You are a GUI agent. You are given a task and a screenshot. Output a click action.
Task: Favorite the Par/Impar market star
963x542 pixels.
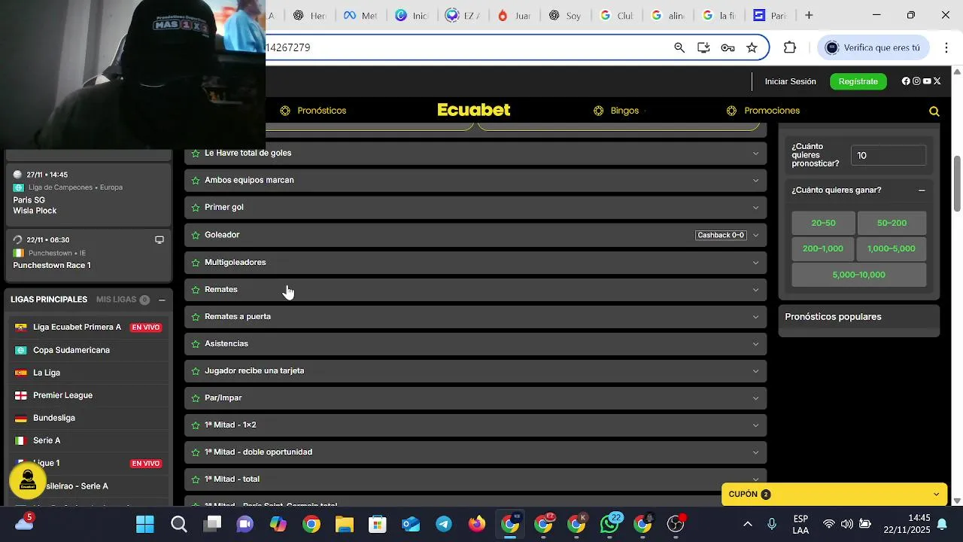click(x=196, y=398)
